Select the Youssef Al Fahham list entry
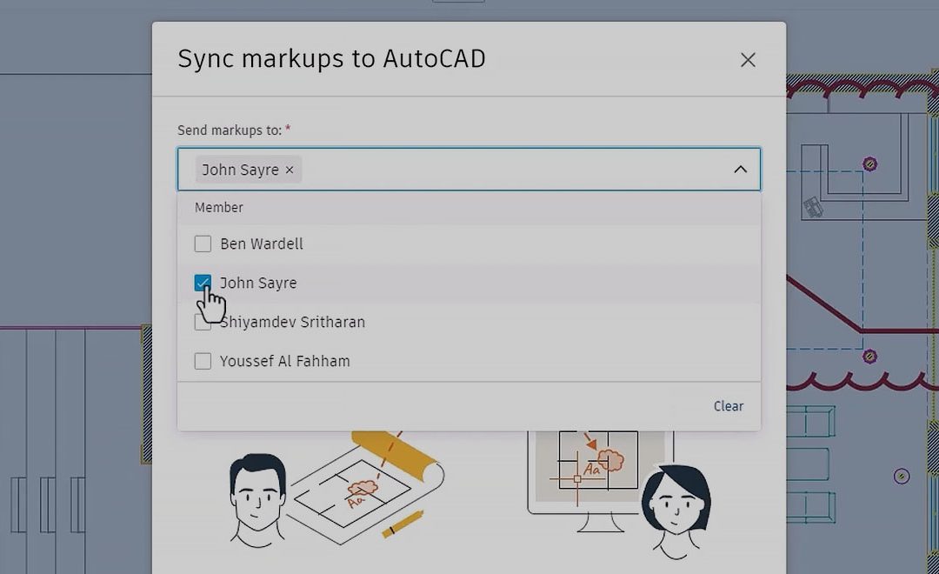The image size is (939, 574). pos(469,361)
